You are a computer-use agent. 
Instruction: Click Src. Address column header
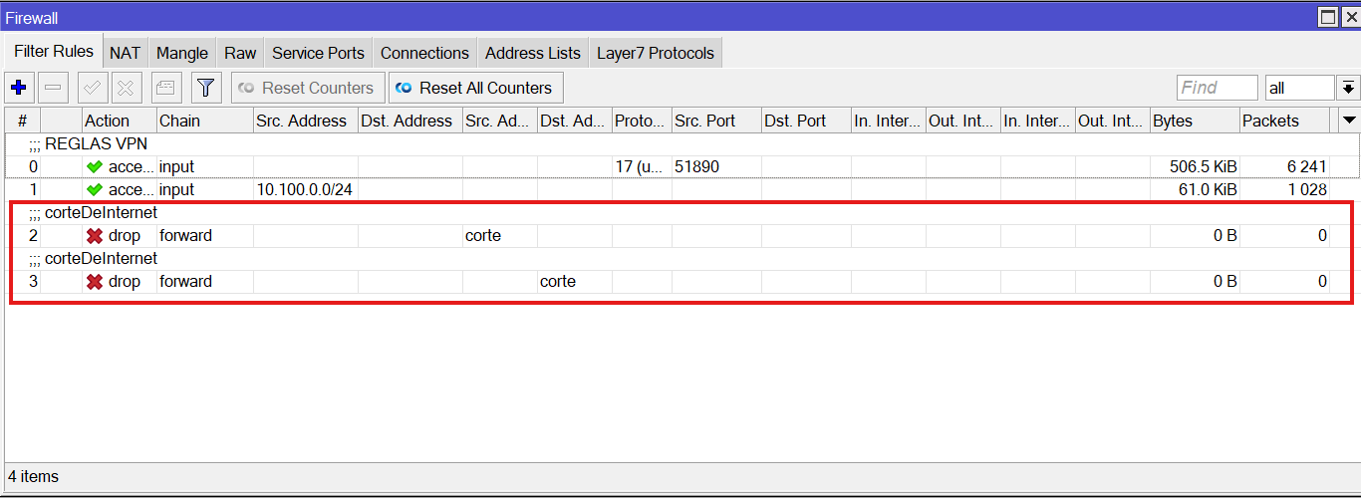pos(306,121)
